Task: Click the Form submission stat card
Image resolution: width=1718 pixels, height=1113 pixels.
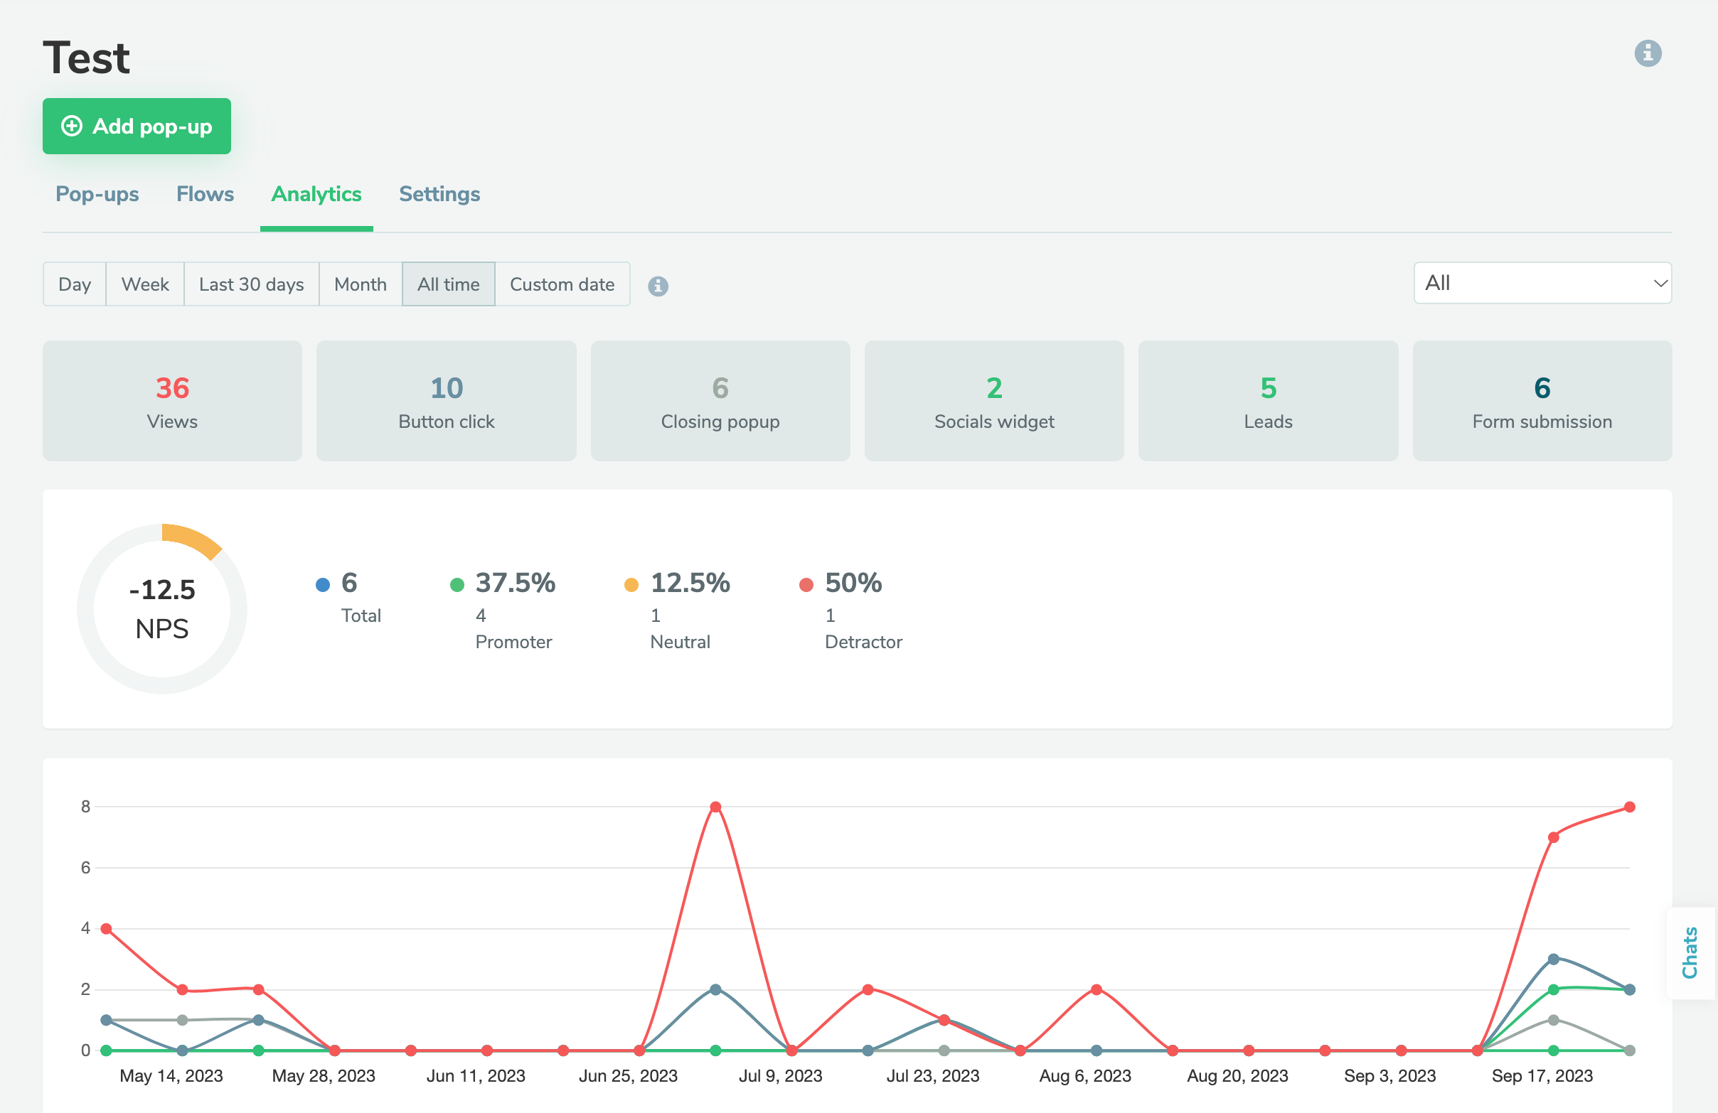Action: click(1541, 401)
